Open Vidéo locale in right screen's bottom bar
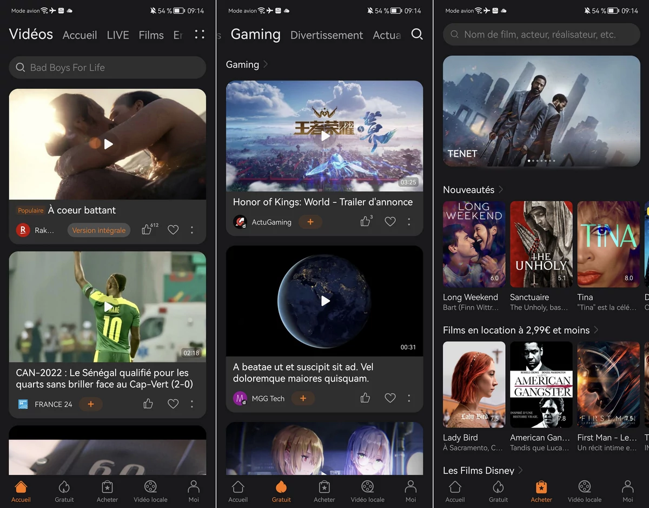 click(x=585, y=491)
